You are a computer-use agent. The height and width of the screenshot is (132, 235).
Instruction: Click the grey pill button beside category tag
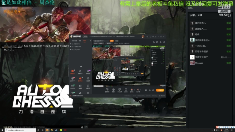click(x=110, y=43)
